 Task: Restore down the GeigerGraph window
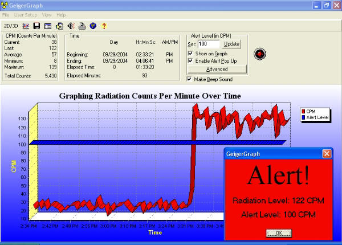[327, 6]
